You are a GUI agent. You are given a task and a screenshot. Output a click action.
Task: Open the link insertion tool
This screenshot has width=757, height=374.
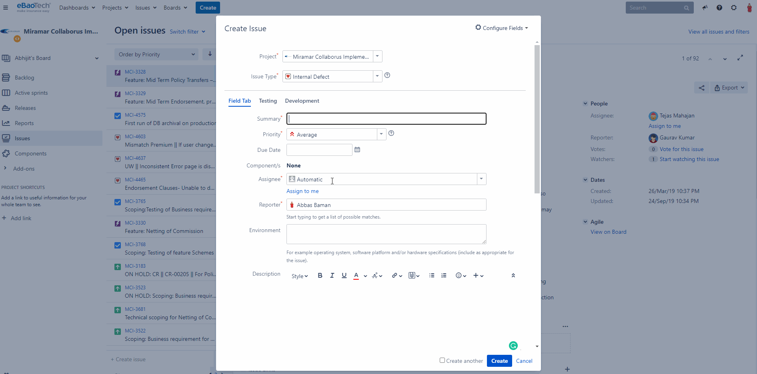[x=397, y=275]
